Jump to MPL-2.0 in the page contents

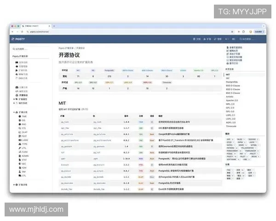coord(230,104)
